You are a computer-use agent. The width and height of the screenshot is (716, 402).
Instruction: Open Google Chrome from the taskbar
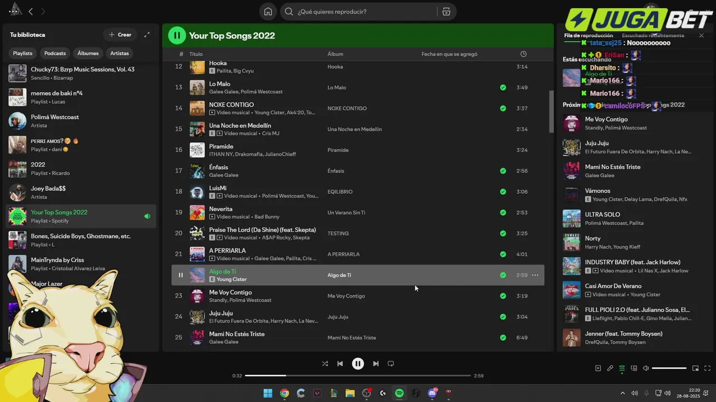click(284, 393)
